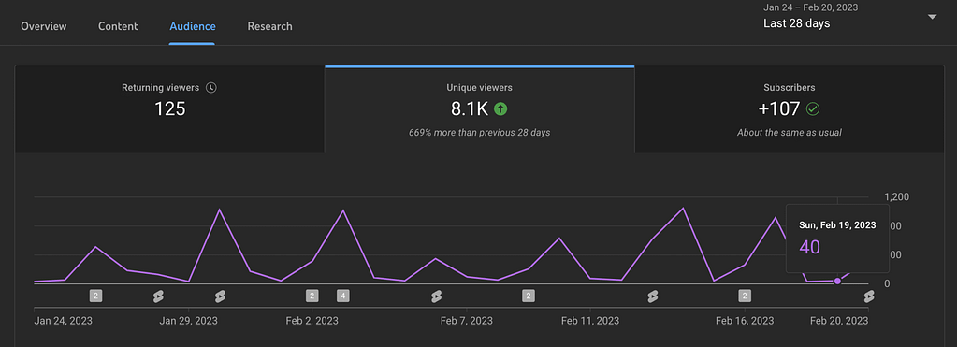Click the About the same as usual text
Viewport: 957px width, 347px height.
[790, 132]
